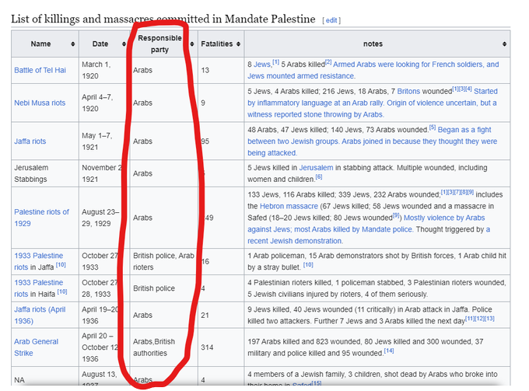
Task: Sort table by the notes column arrows
Action: (x=504, y=44)
